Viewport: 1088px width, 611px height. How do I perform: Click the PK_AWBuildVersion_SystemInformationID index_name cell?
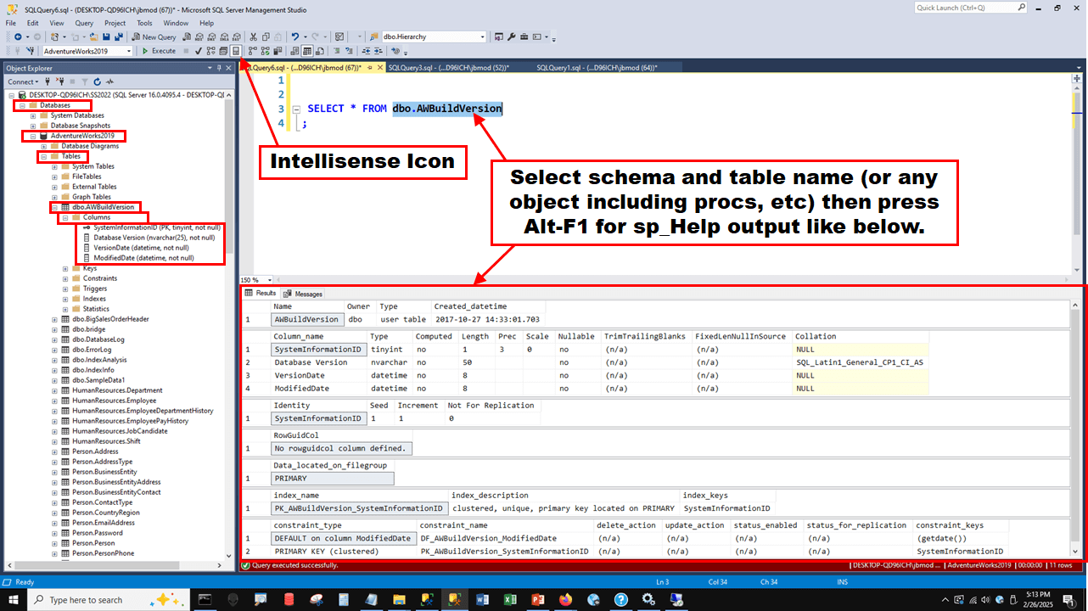[360, 508]
